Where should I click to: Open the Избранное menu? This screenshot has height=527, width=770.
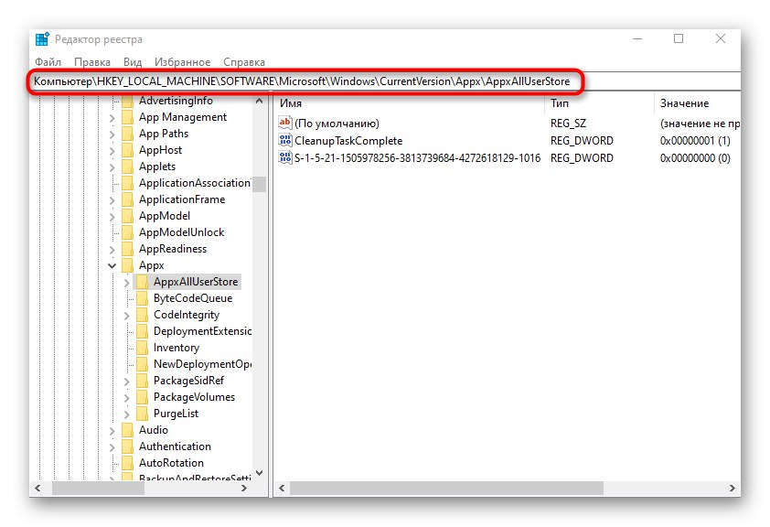(x=182, y=62)
